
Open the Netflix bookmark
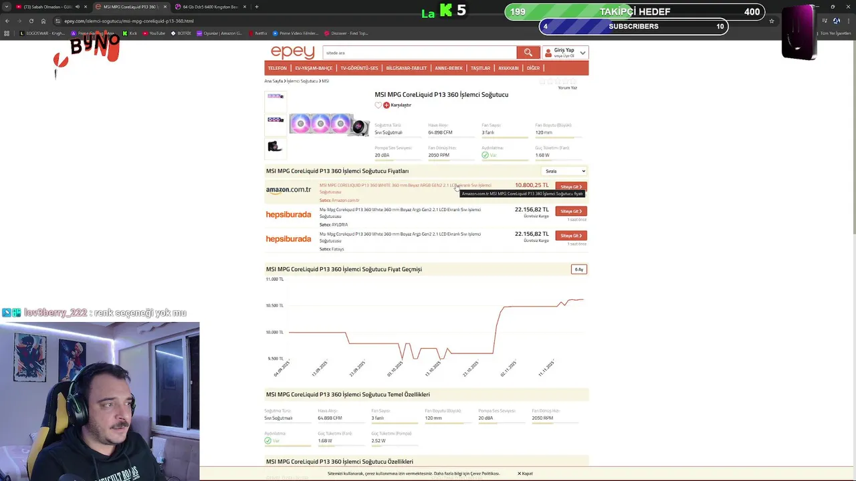click(x=258, y=33)
